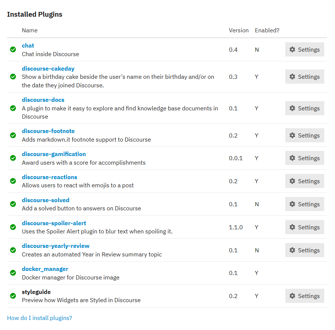Open the discourse-reactions plugin link
Viewport: 335px width, 330px height.
pyautogui.click(x=50, y=177)
